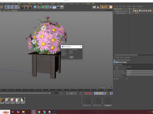Select the brown Ground material thumbnail
The height and width of the screenshot is (114, 153).
pos(2,100)
